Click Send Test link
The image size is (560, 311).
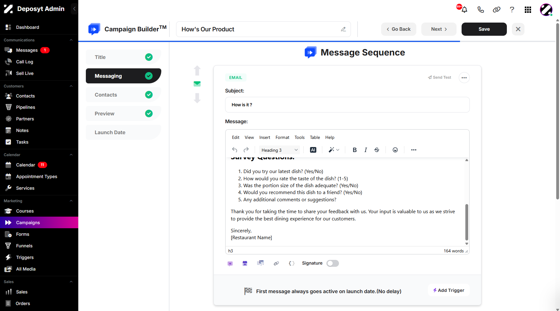[440, 77]
